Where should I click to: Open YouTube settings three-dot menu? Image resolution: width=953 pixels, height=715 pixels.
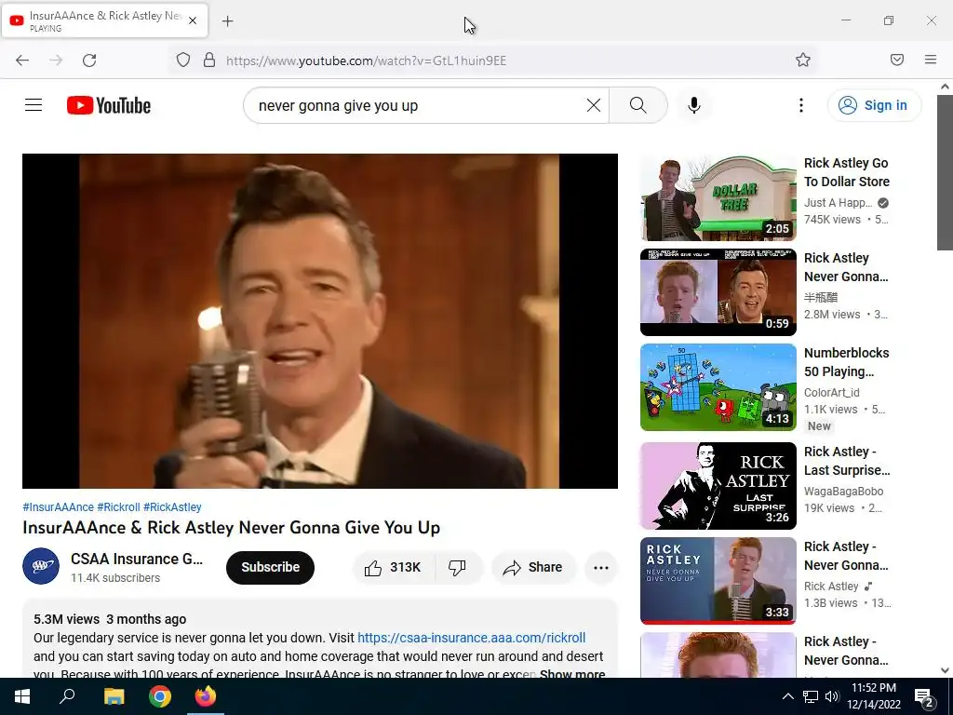click(801, 105)
